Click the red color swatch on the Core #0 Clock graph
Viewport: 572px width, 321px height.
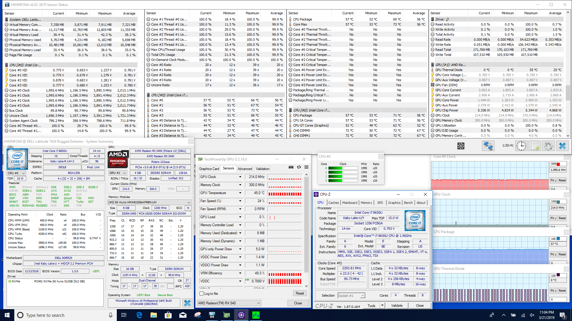pyautogui.click(x=558, y=164)
